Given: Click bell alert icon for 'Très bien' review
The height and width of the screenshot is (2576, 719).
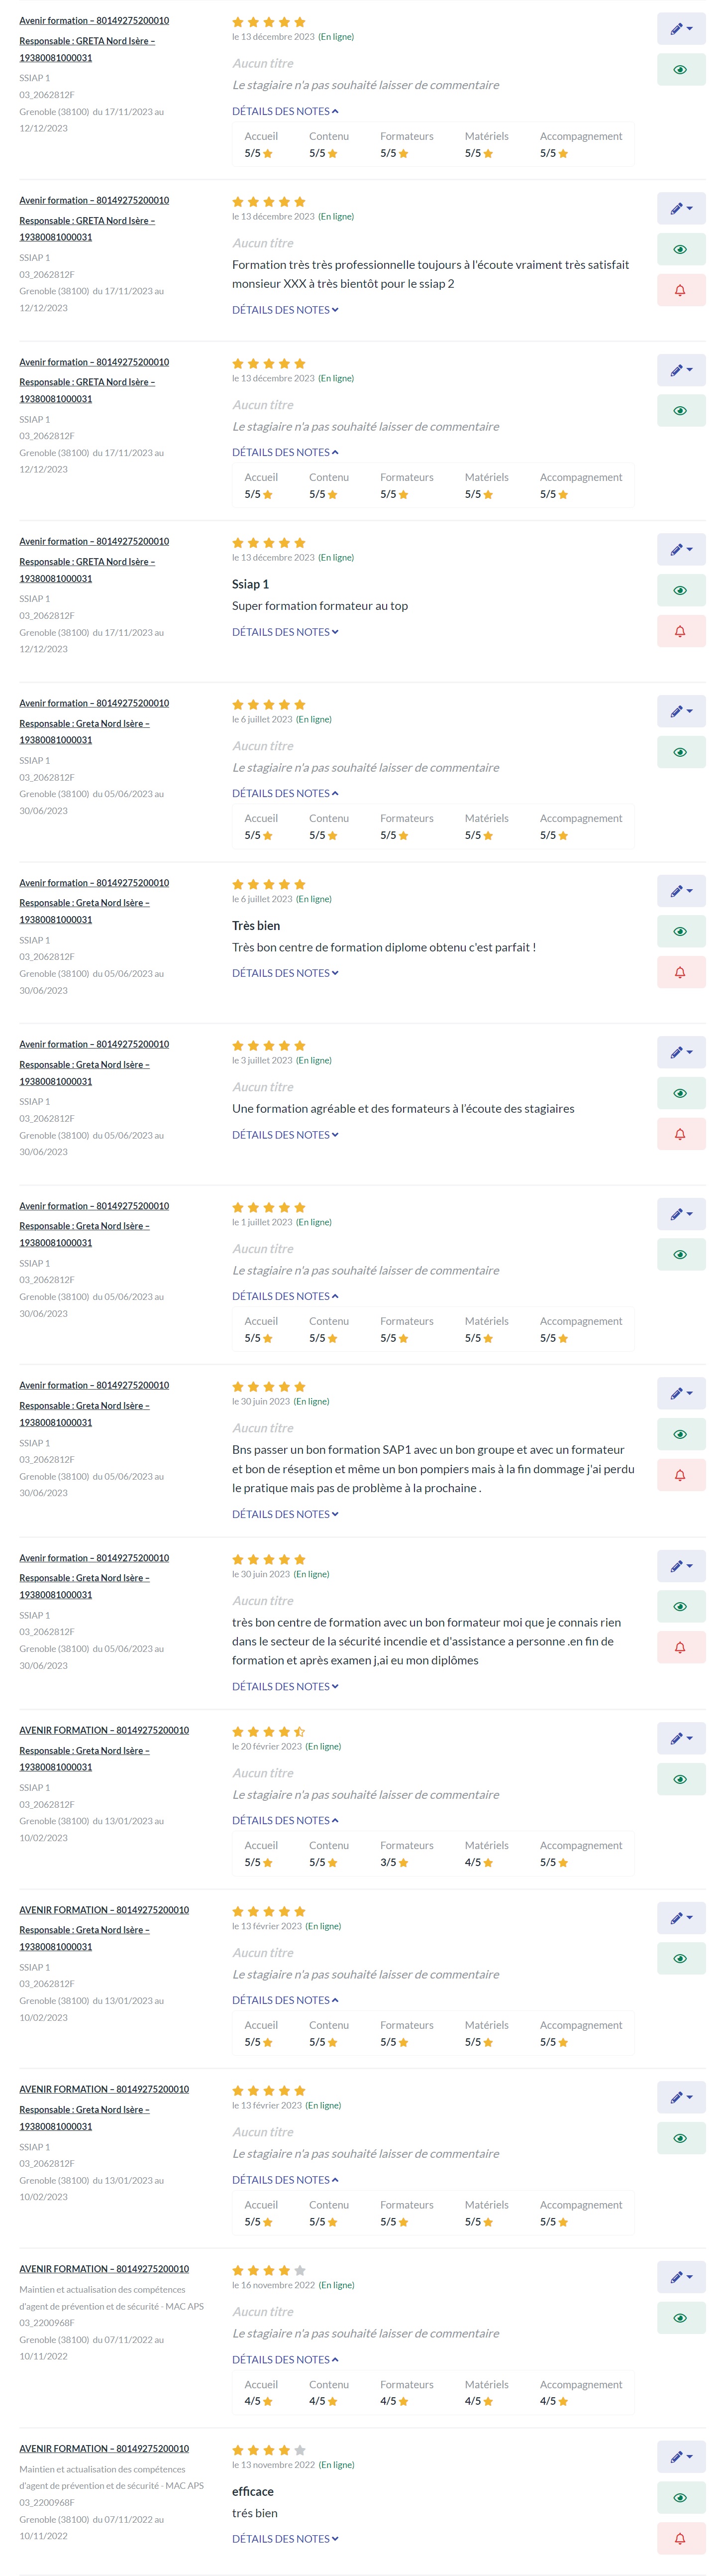Looking at the screenshot, I should click(x=680, y=972).
